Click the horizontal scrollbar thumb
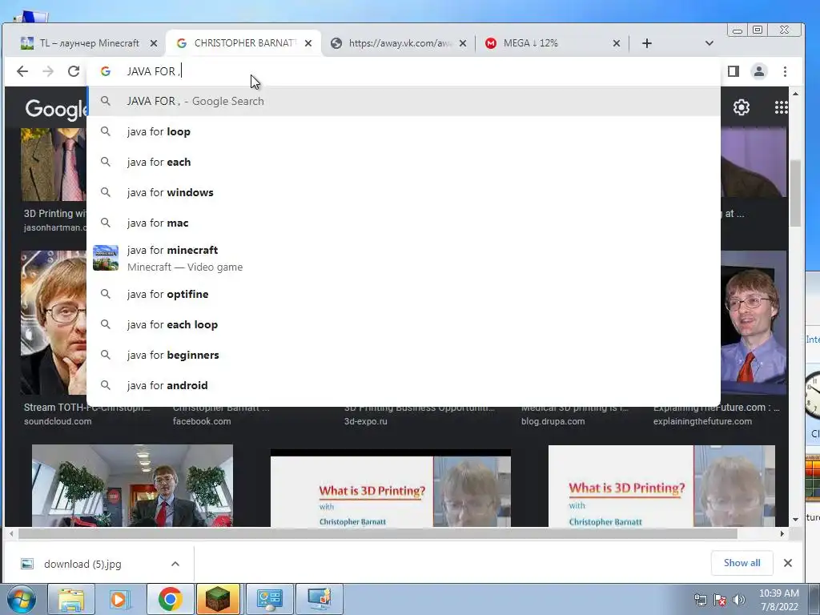820x615 pixels. pos(378,534)
